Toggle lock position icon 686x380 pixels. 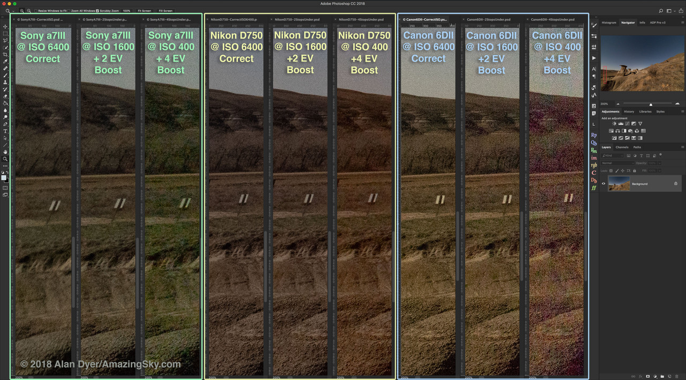point(623,170)
